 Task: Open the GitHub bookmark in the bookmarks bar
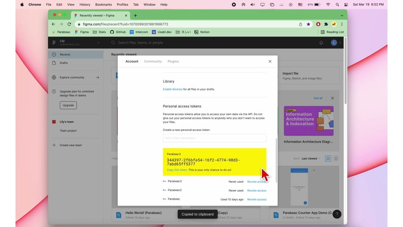pos(118,32)
